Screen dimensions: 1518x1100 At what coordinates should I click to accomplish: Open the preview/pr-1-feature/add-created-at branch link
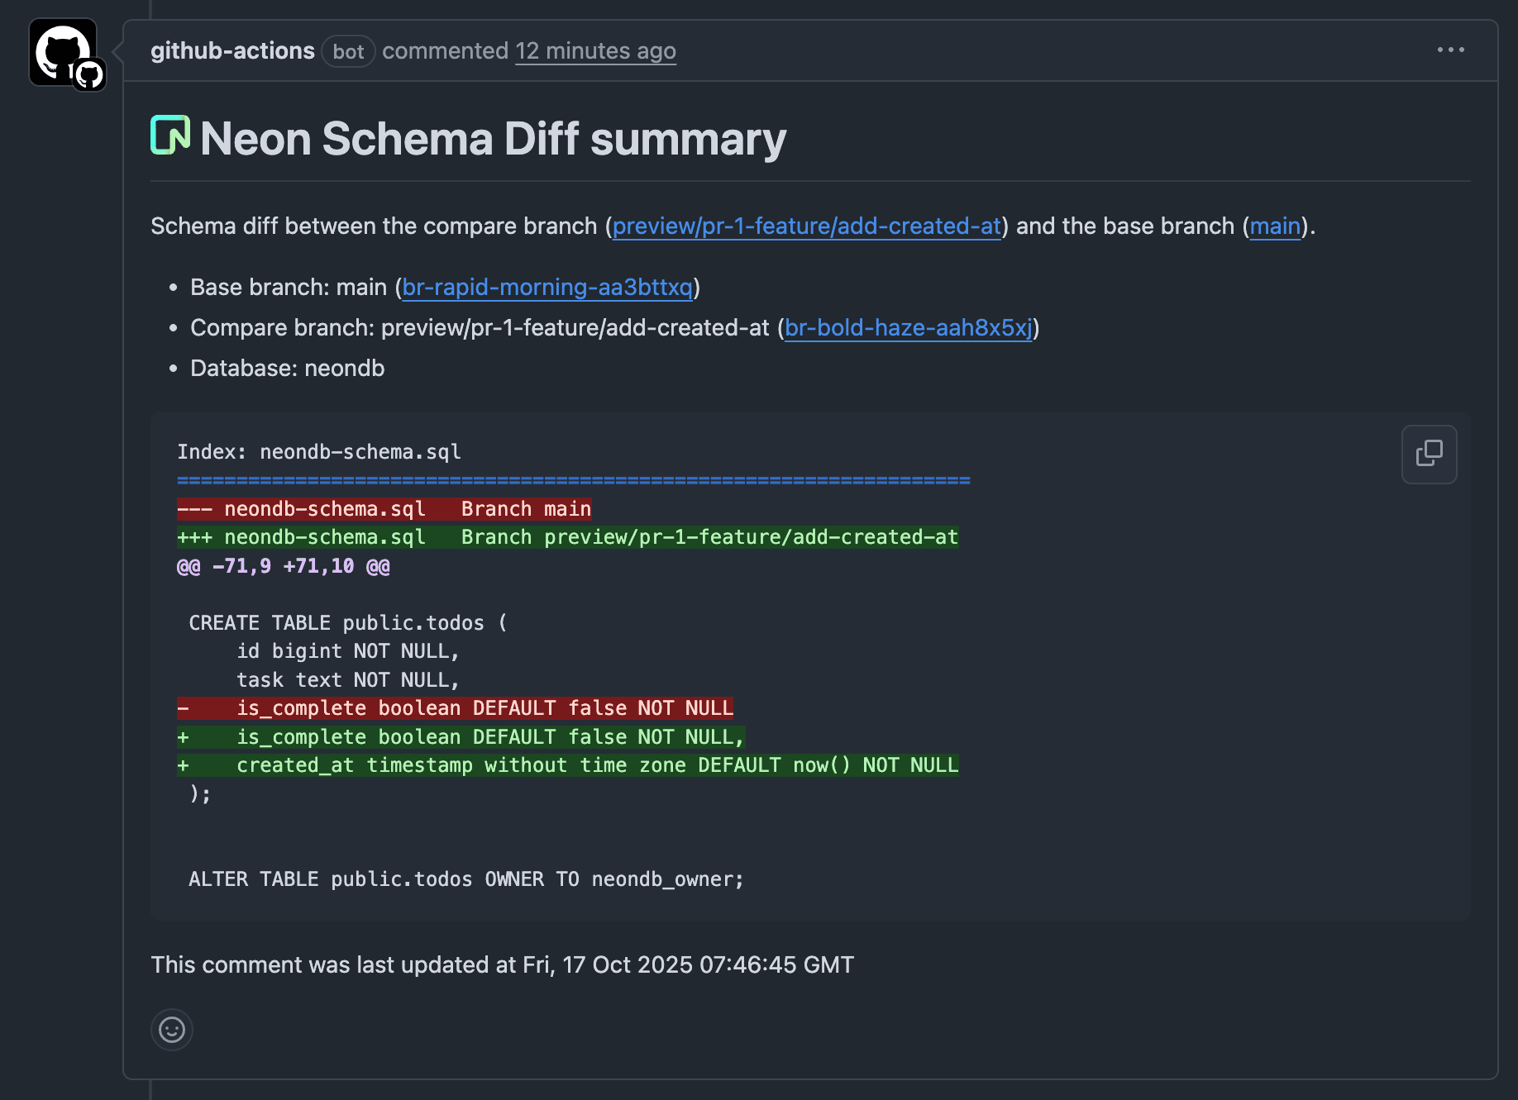pos(806,226)
